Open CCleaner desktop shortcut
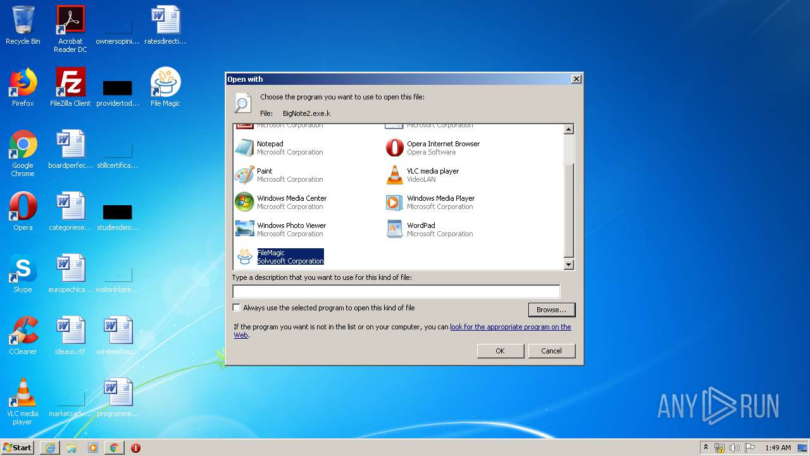810x456 pixels. (23, 336)
